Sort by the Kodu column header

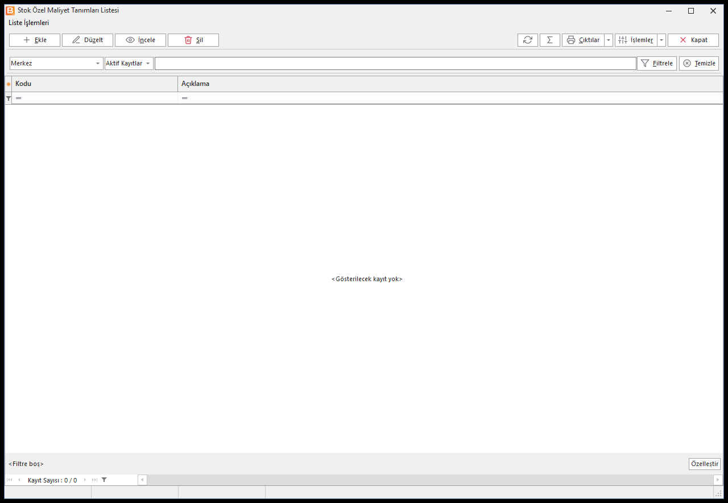tap(95, 84)
